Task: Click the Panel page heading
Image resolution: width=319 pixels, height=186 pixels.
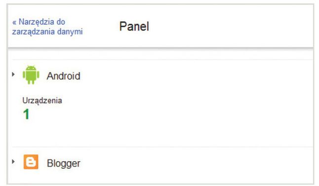Action: click(x=134, y=27)
